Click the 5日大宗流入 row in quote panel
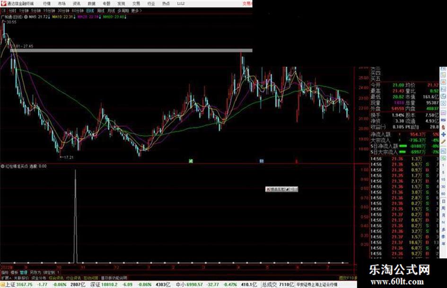 (404, 152)
